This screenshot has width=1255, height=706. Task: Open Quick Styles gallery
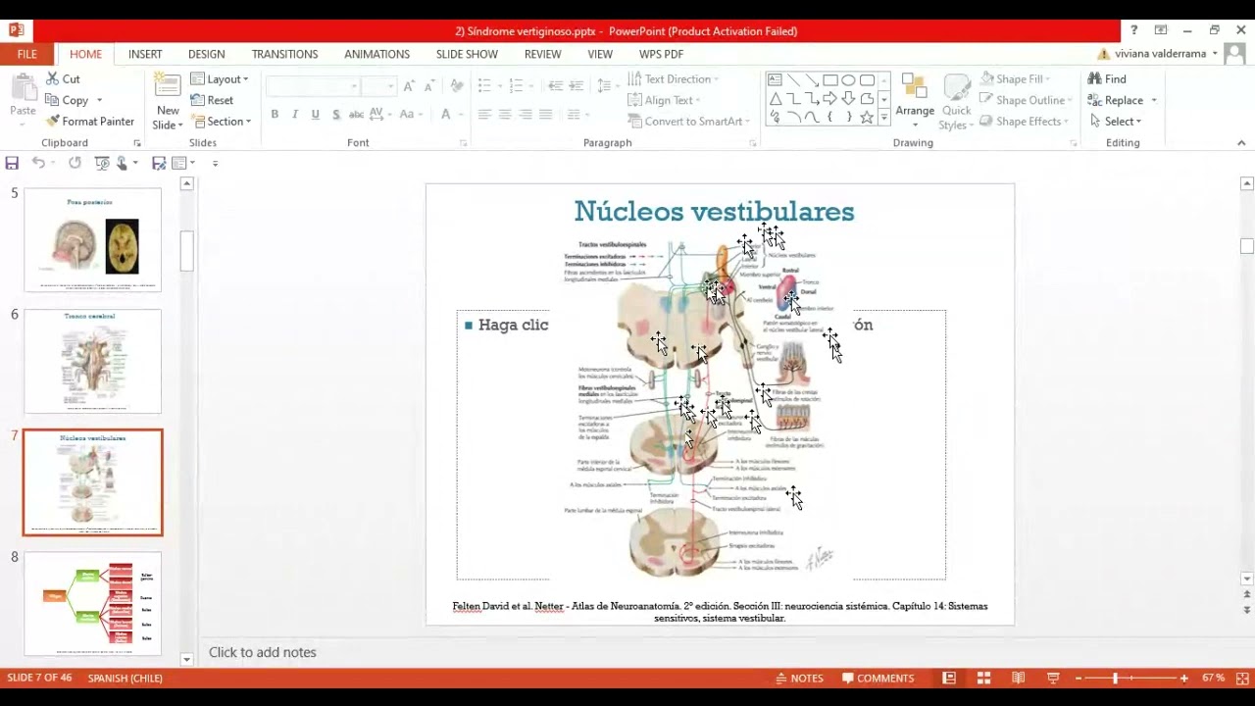click(956, 102)
